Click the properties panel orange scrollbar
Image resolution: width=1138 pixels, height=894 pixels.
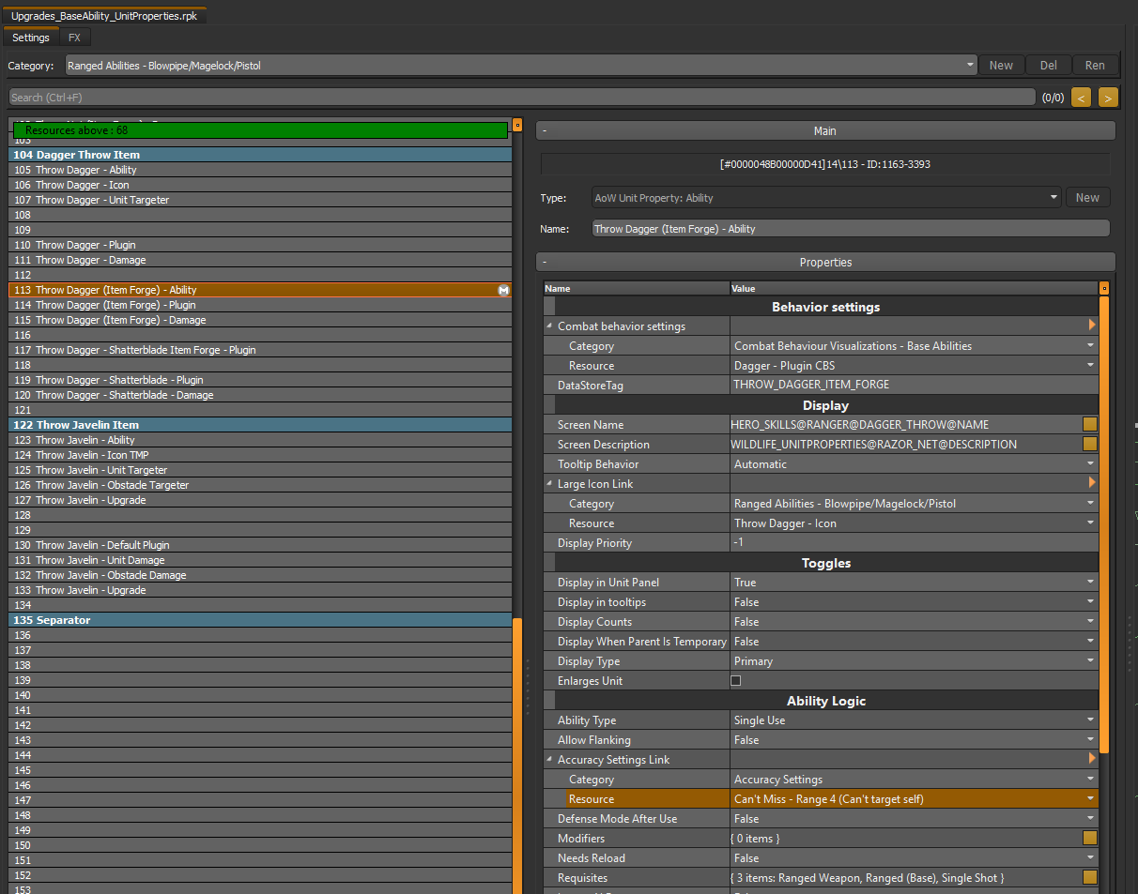1104,523
